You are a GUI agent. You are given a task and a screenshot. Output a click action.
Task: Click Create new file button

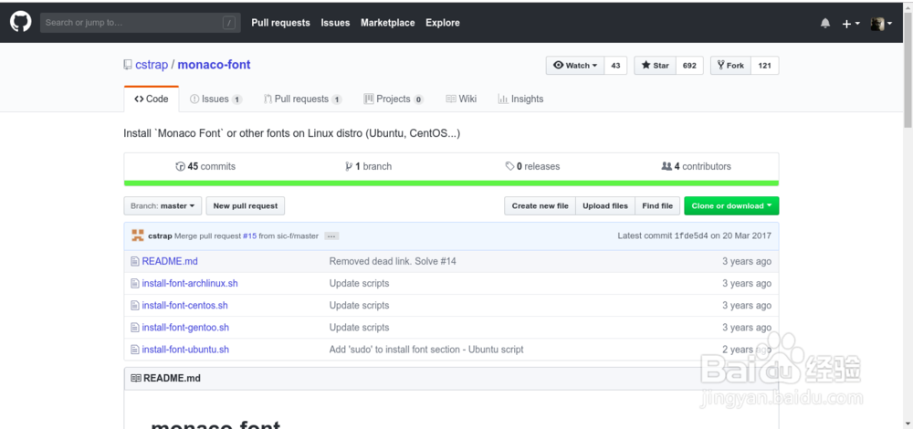[x=540, y=206]
